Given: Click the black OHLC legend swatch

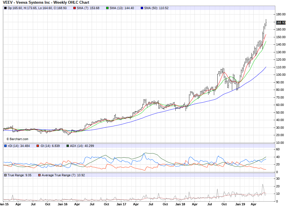Looking at the screenshot, I should [5, 8].
